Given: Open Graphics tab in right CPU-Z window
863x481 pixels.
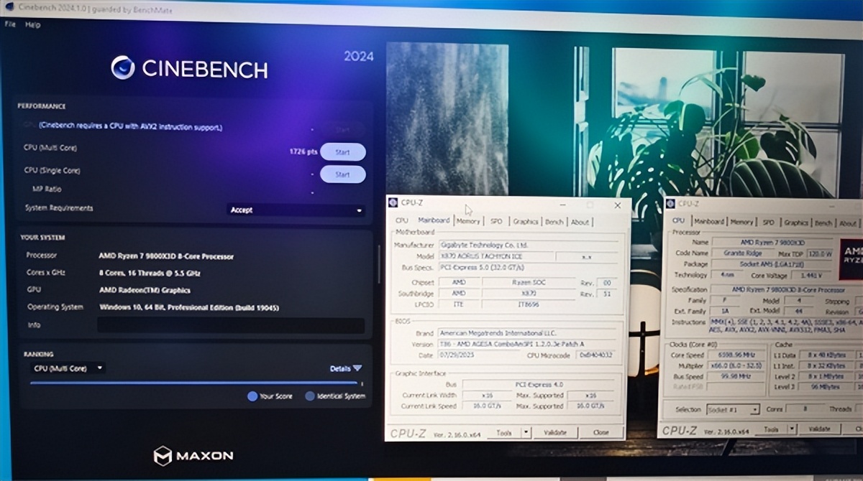Looking at the screenshot, I should [796, 223].
